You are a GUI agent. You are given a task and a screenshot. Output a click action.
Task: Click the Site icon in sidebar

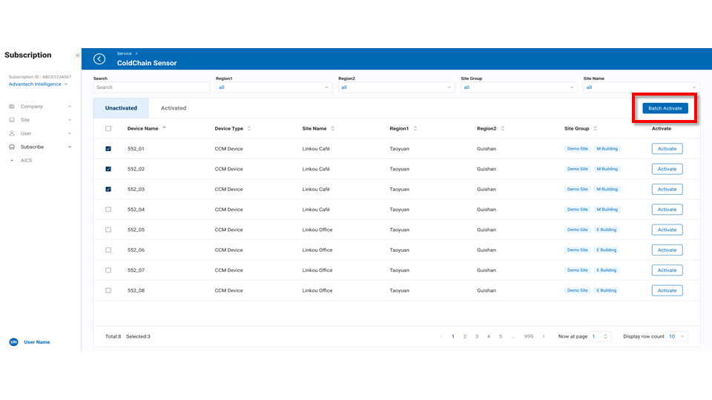[12, 120]
